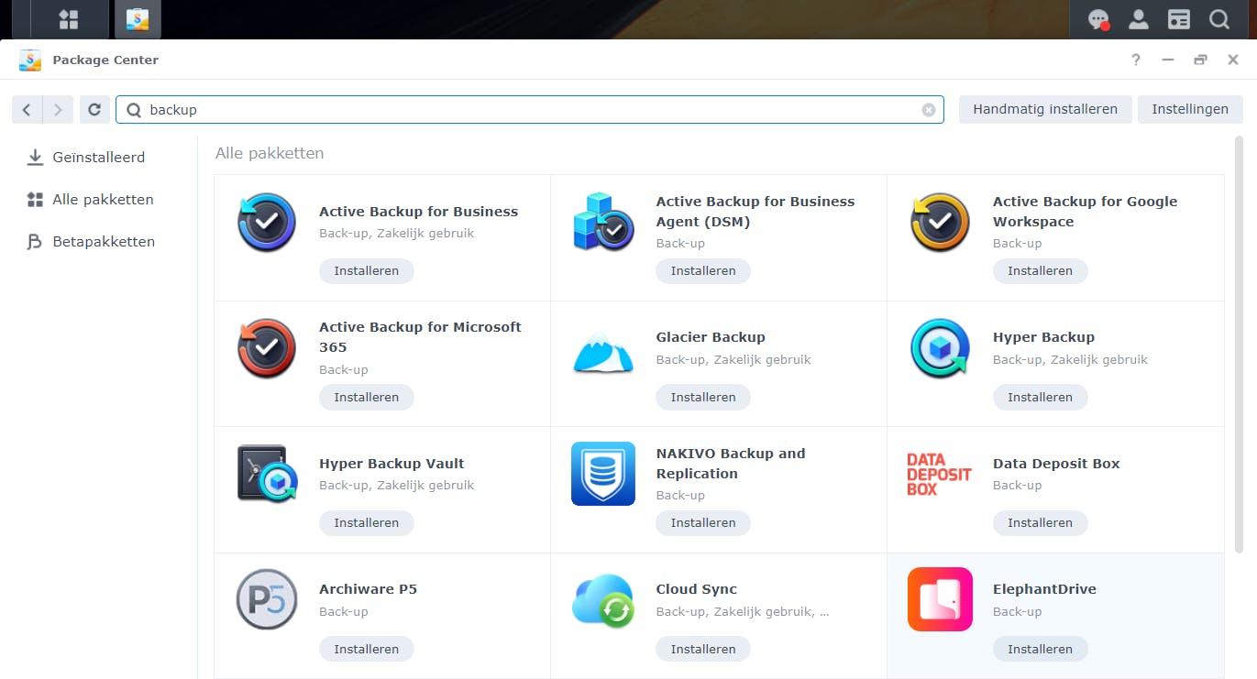Install Hyper Backup with its Installeren button
The height and width of the screenshot is (679, 1257).
click(x=1040, y=397)
